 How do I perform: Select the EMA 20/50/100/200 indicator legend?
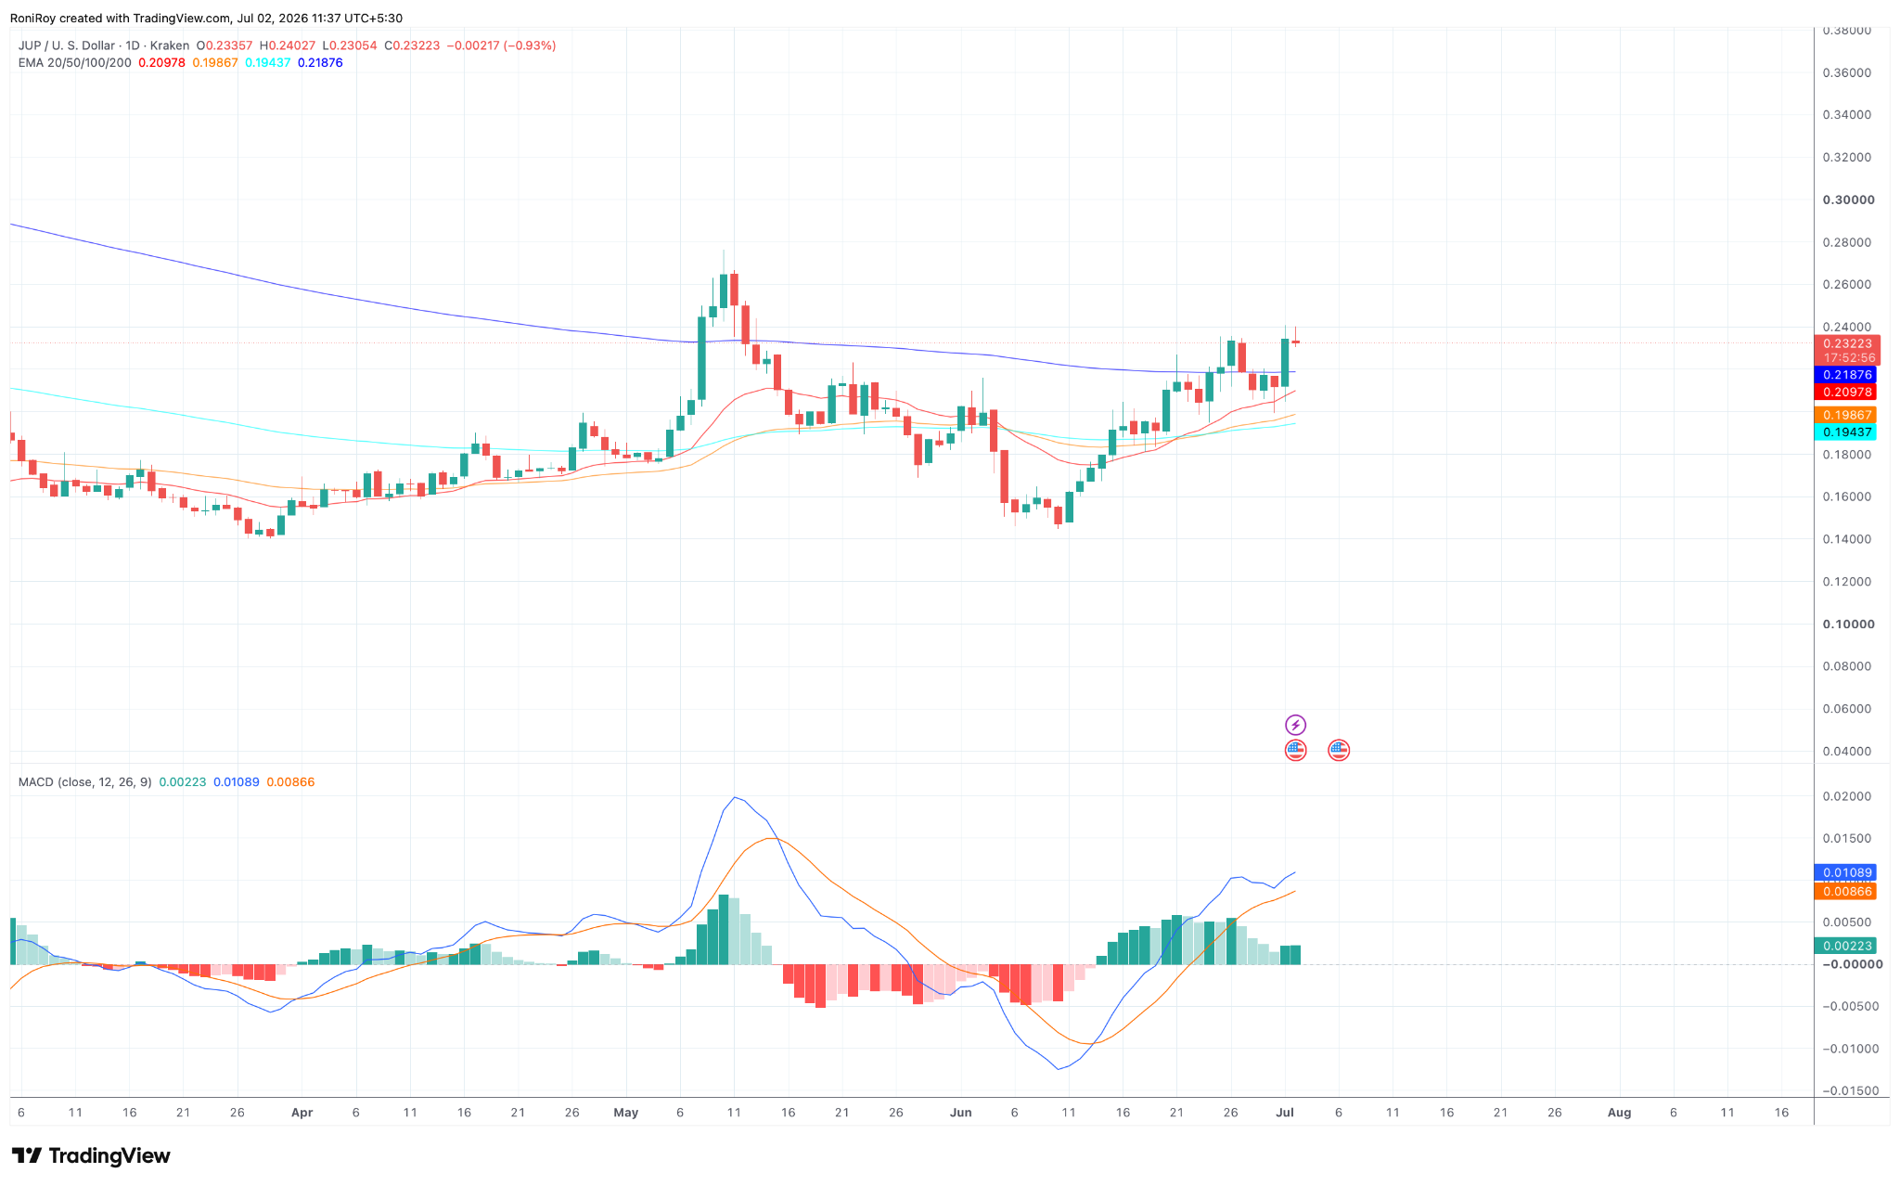(x=75, y=63)
